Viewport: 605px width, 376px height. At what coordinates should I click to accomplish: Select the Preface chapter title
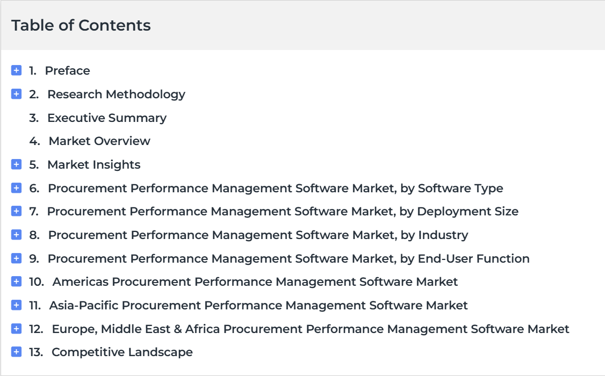(68, 71)
